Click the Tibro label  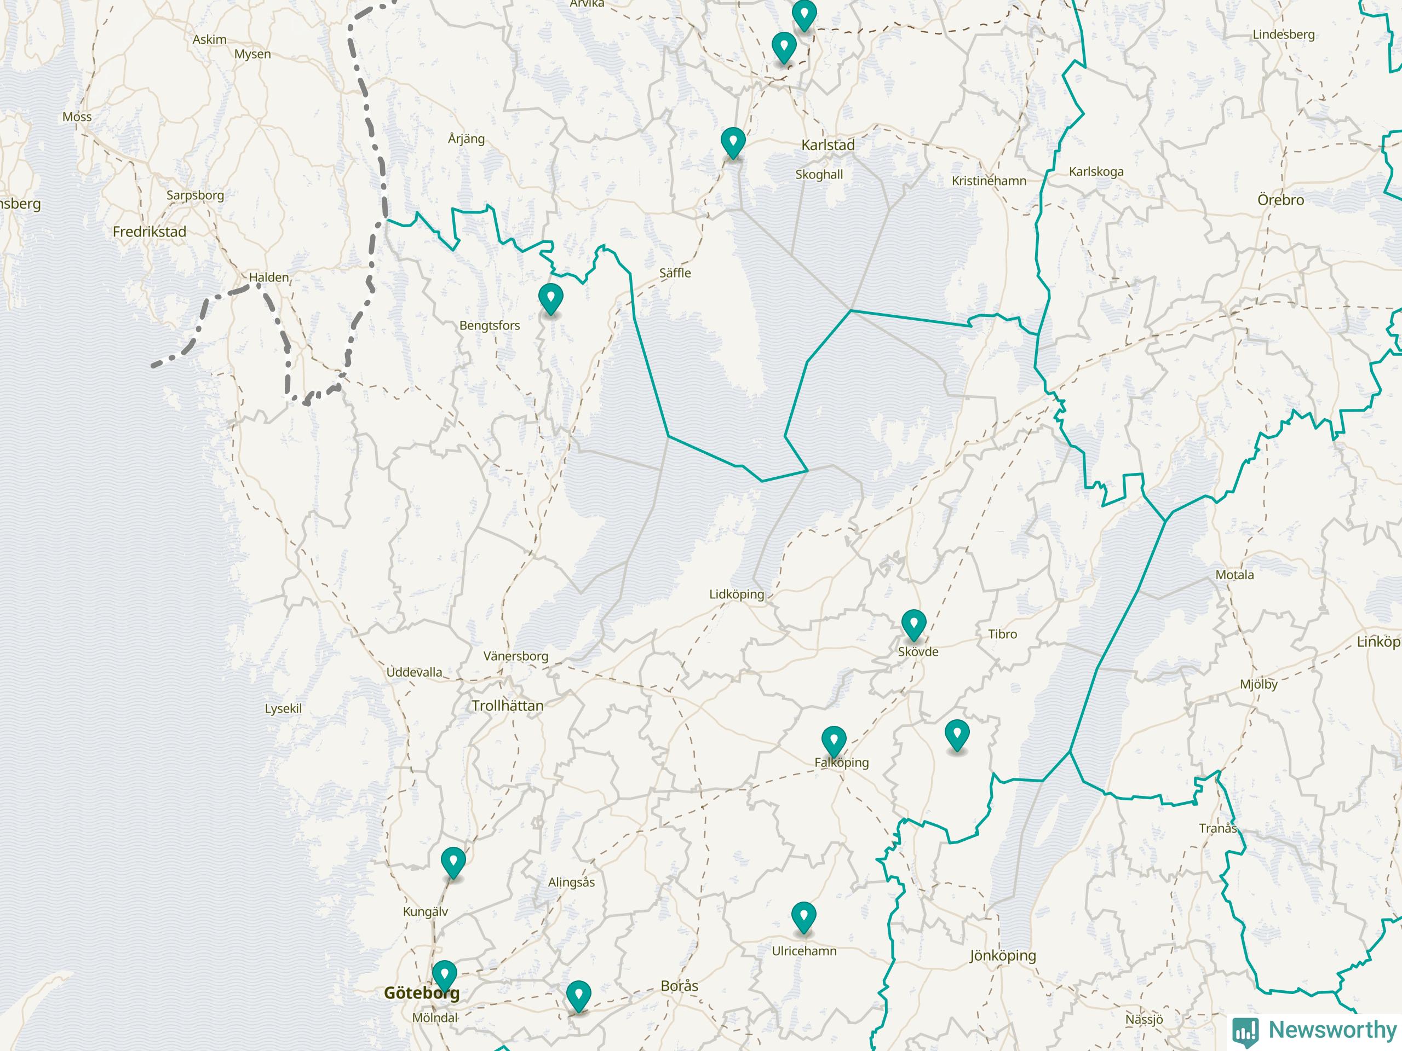tap(1002, 633)
